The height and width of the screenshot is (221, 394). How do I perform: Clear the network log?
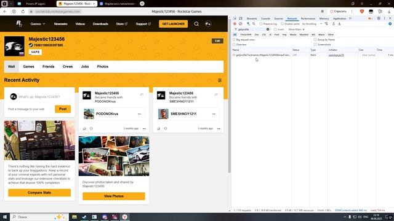tap(241, 24)
